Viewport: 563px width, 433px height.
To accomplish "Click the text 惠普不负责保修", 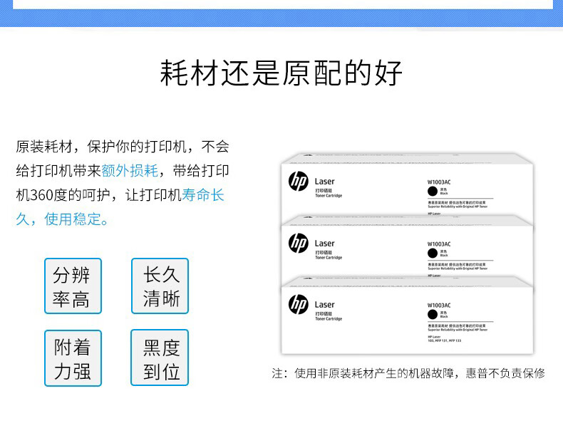I will (x=505, y=373).
